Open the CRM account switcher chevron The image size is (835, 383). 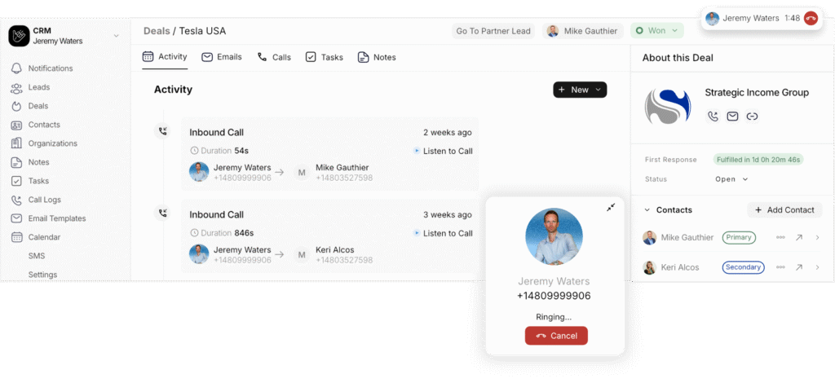pos(116,36)
